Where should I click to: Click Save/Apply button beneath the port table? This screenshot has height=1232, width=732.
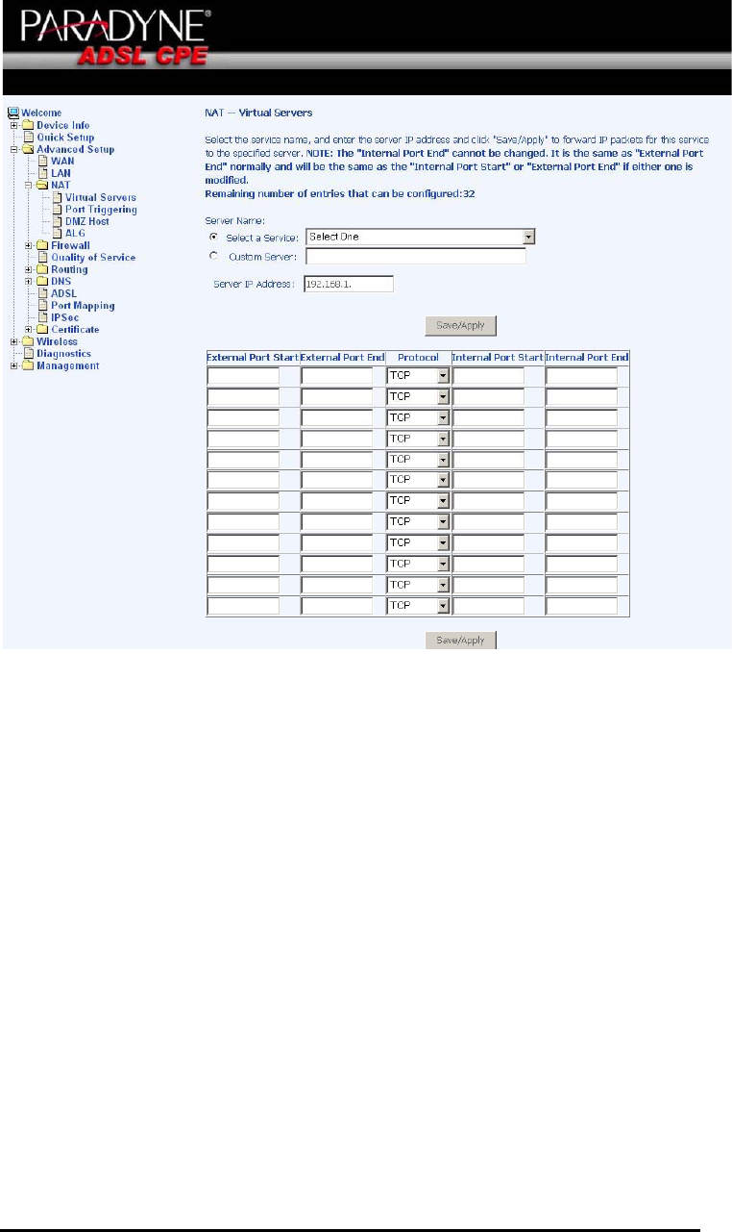point(461,640)
